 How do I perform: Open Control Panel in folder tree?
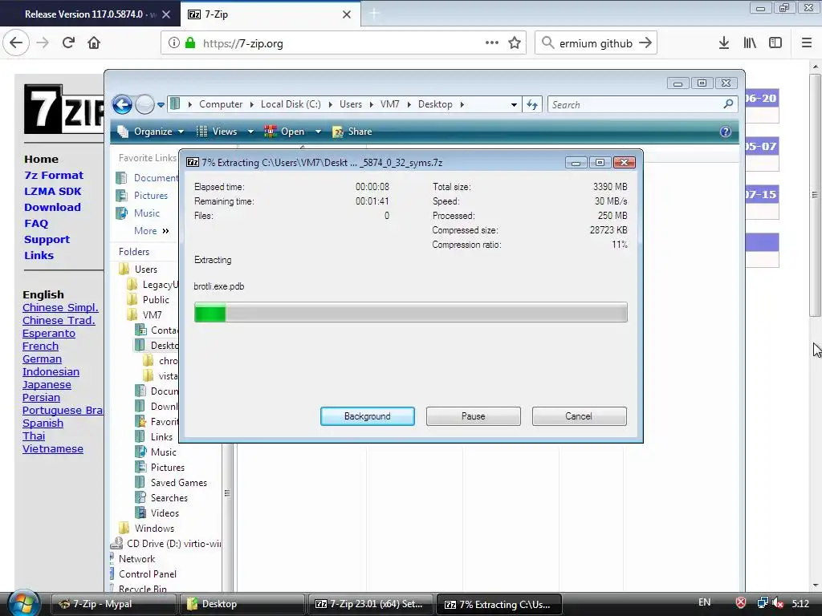tap(148, 574)
